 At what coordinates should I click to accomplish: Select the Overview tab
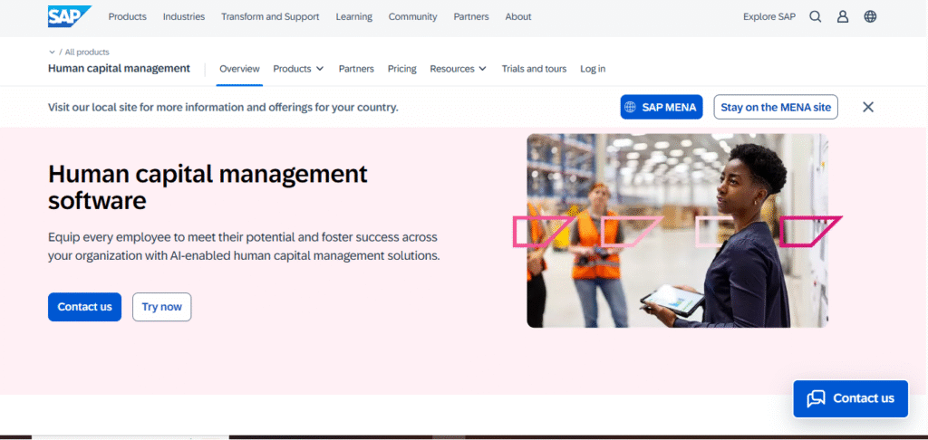239,69
